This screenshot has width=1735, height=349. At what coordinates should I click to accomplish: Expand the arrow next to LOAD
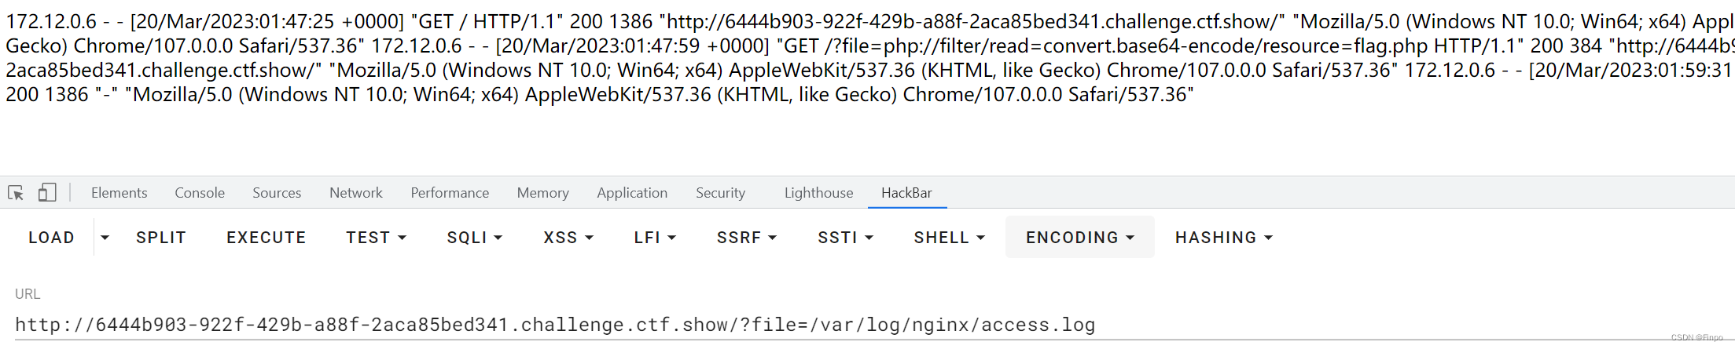coord(105,238)
